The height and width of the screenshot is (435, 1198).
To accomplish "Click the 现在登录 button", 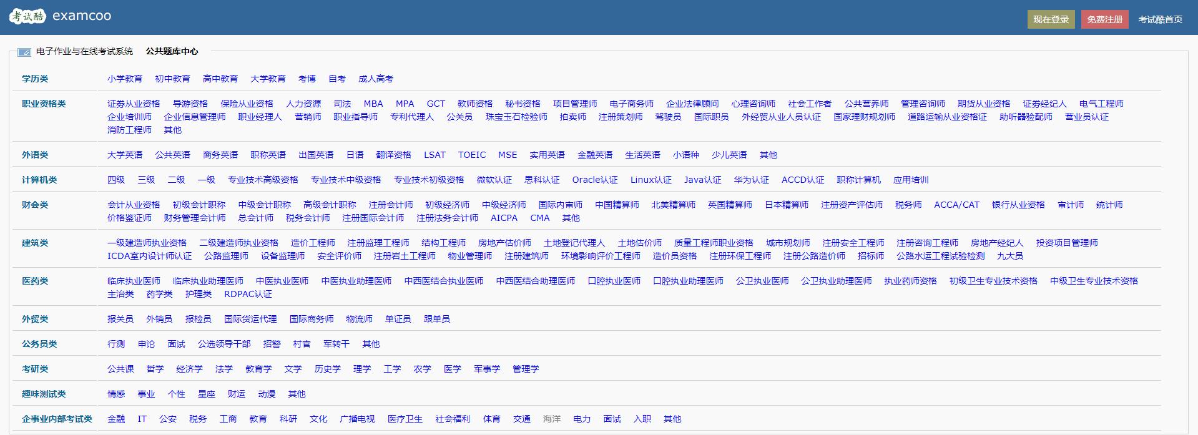I will click(1051, 19).
